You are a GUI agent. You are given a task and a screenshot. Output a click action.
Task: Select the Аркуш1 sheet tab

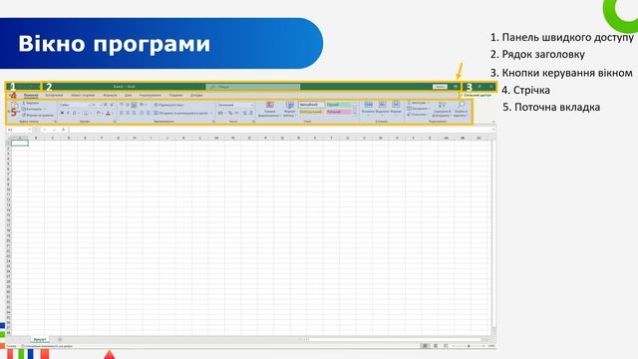(x=40, y=339)
